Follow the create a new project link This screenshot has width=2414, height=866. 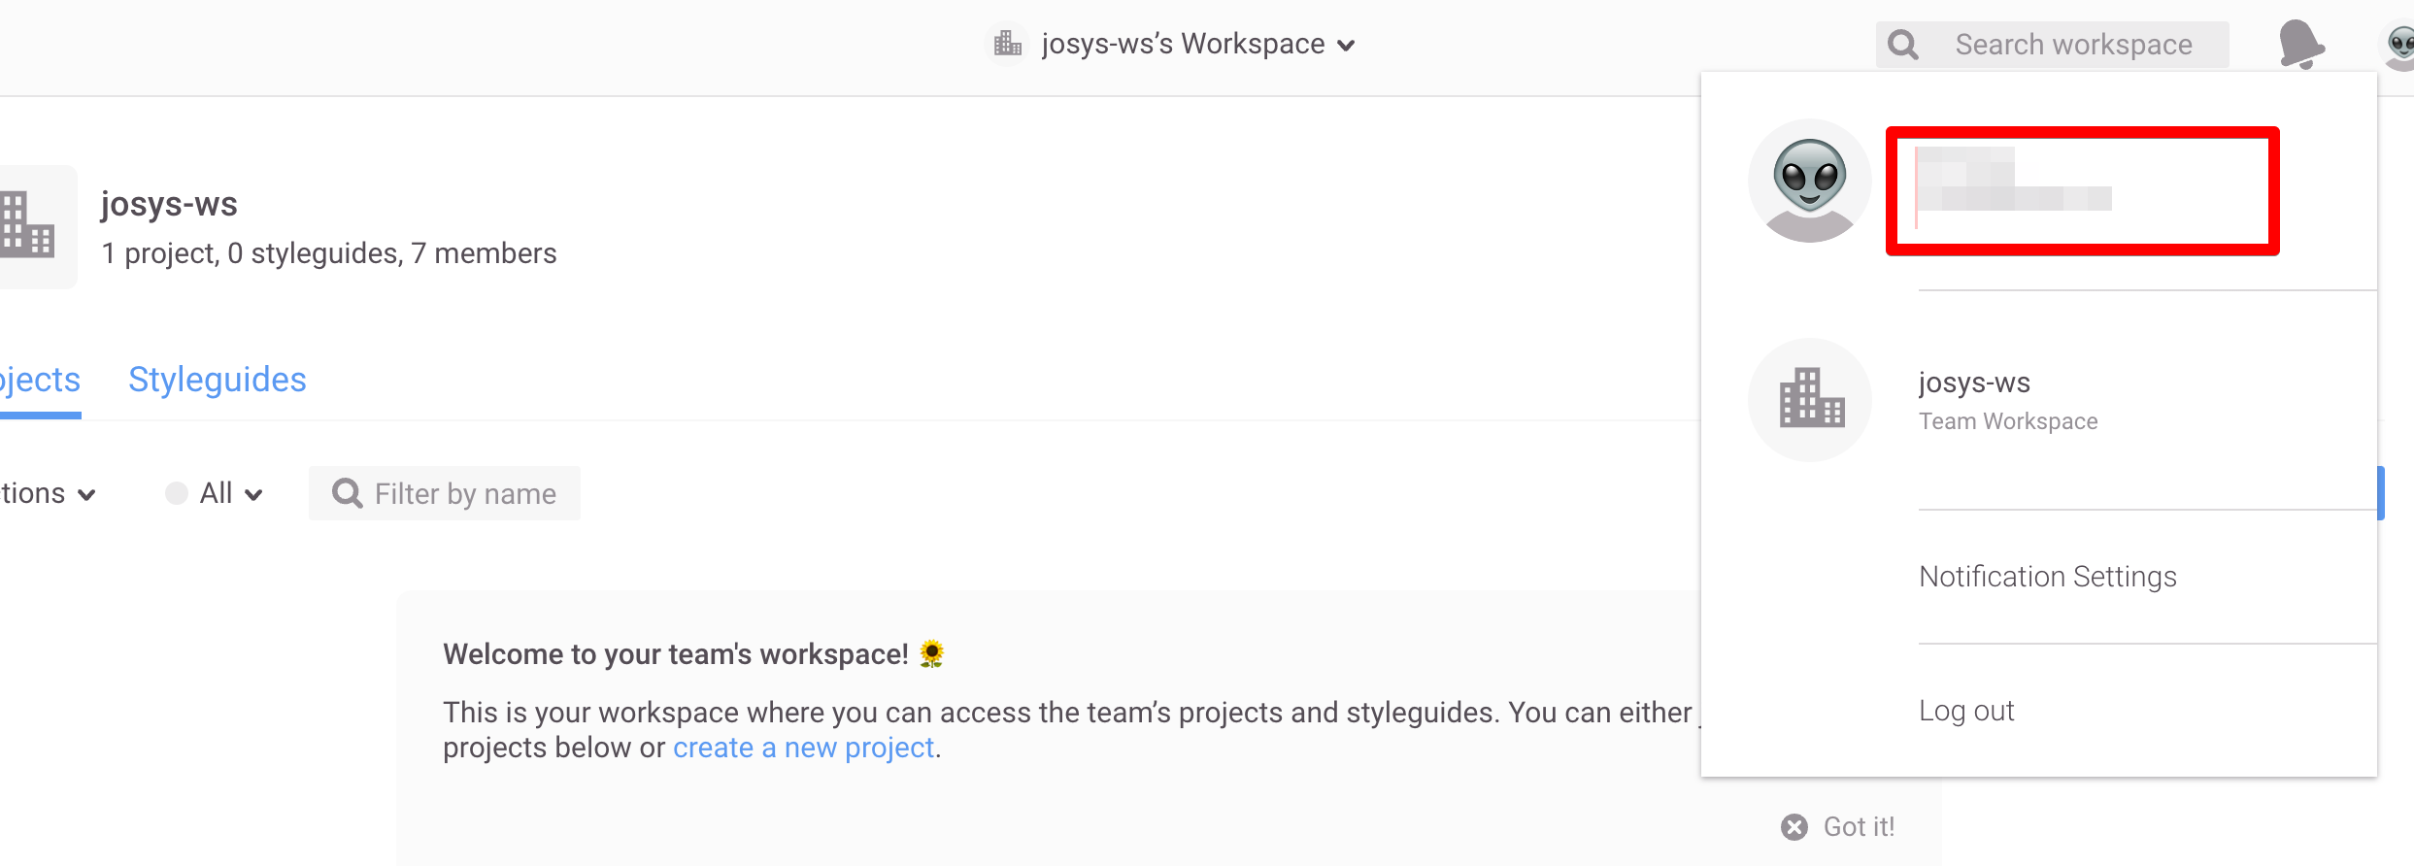[803, 748]
